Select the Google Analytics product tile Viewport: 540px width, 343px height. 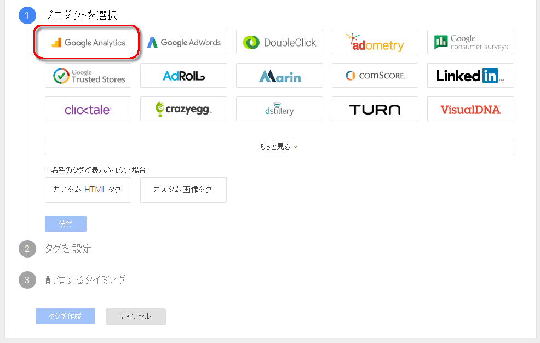(88, 42)
